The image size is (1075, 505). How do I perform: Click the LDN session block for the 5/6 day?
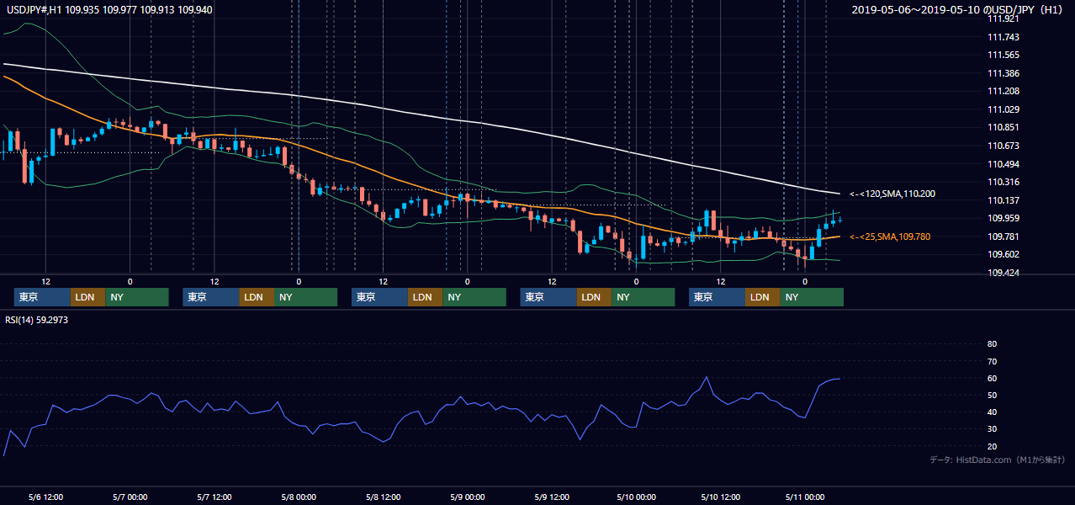click(88, 297)
